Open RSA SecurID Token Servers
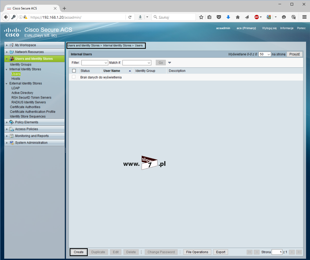Screen dimensions: 310x260 point(31,97)
